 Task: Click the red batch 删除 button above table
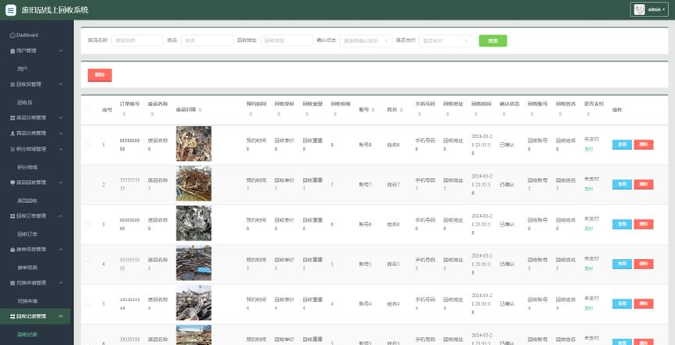[100, 75]
